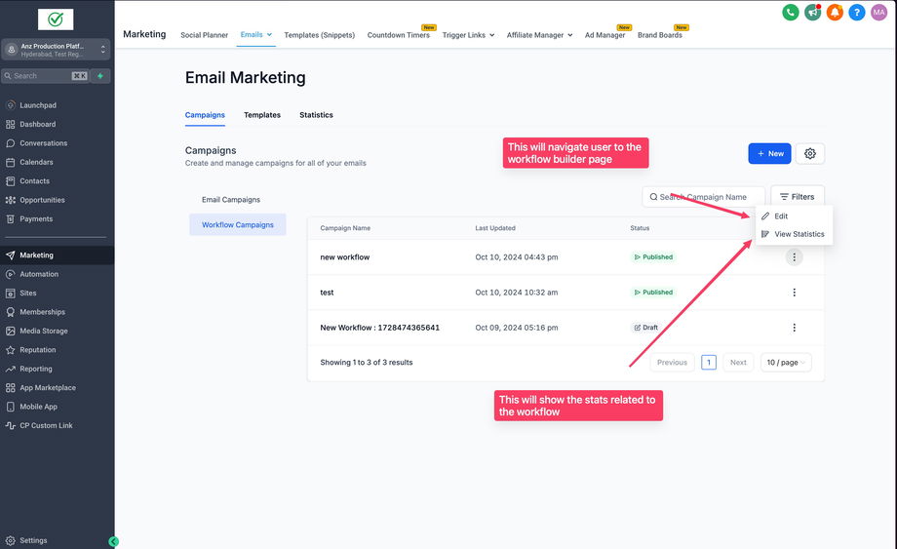Open Memberships in sidebar
Viewport: 897px width, 549px height.
(x=42, y=312)
